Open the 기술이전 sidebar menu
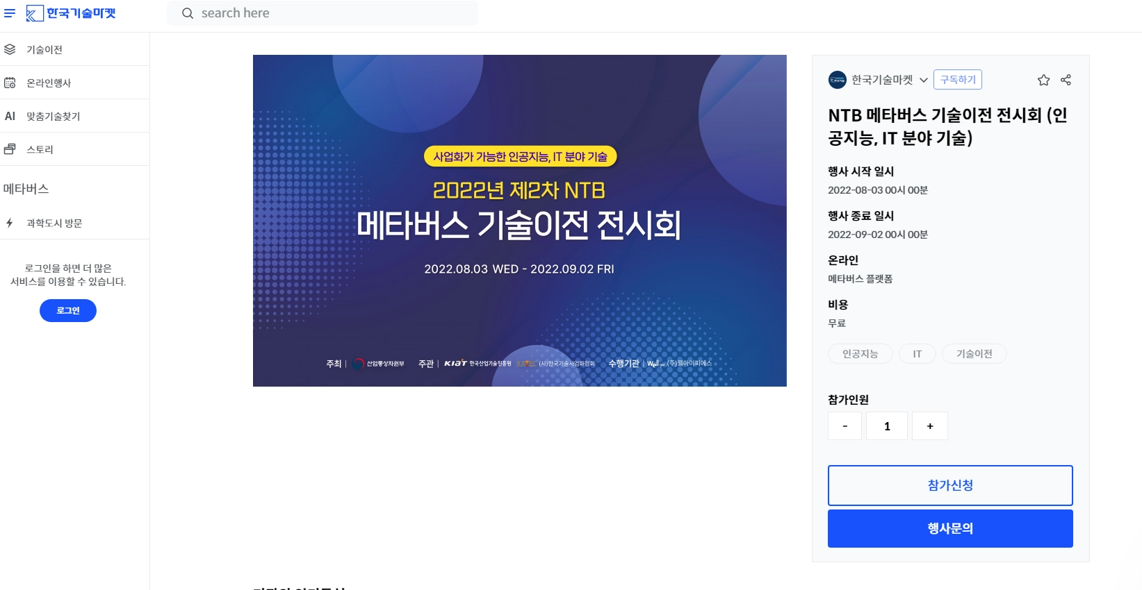The height and width of the screenshot is (590, 1142). 75,49
